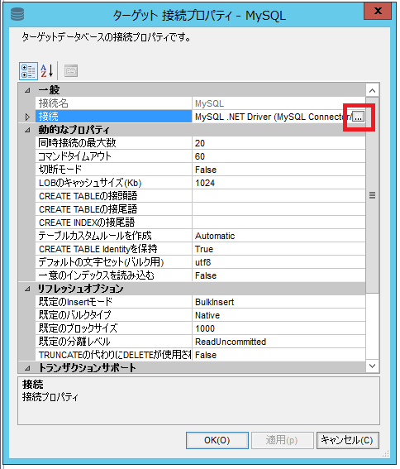Click the property grid scrollbar thumb
The image size is (400, 469).
(372, 195)
